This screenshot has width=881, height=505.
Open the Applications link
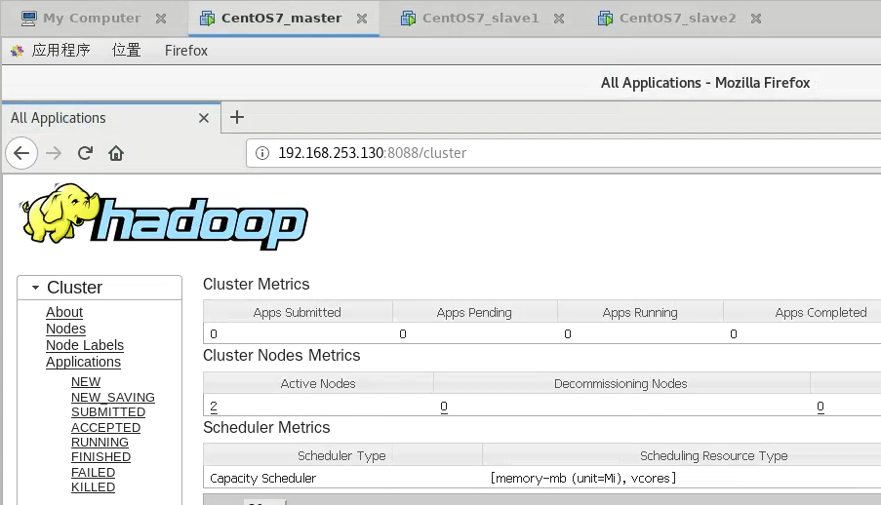(83, 363)
